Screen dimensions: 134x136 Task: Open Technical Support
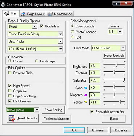coord(56,119)
